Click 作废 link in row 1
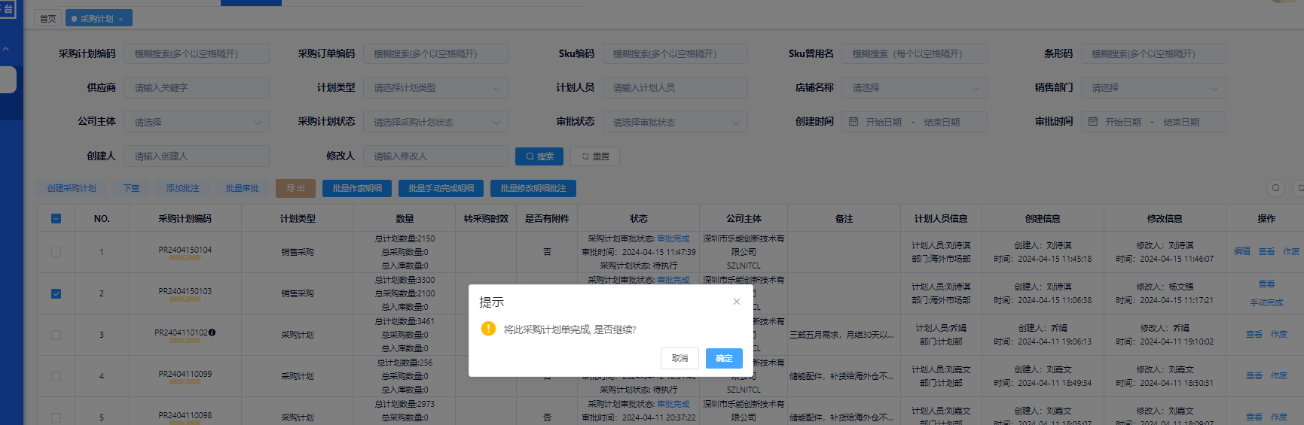Screen dimensions: 1304x425 point(1291,251)
